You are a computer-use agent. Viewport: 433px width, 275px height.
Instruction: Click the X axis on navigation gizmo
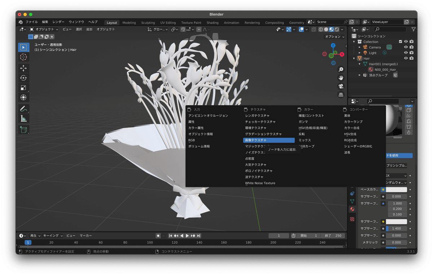(x=342, y=54)
